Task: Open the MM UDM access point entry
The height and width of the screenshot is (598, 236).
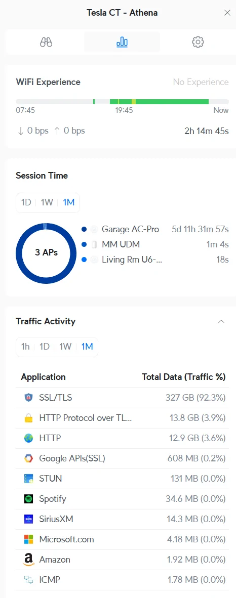Action: click(155, 244)
